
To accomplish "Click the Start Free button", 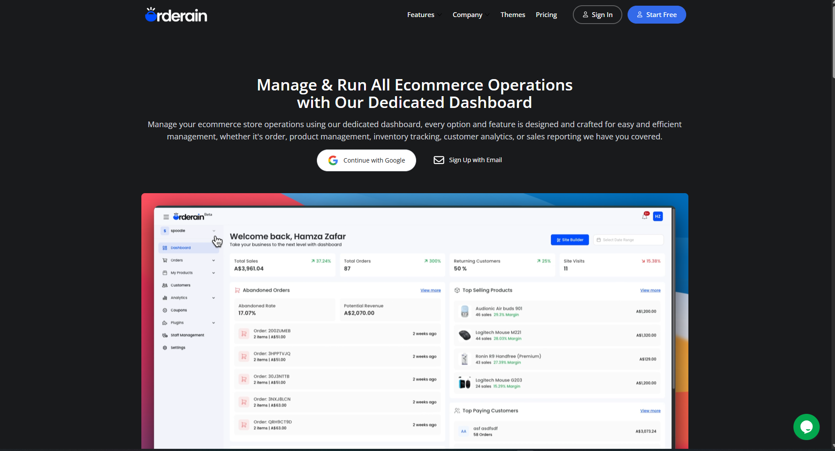I will tap(656, 15).
